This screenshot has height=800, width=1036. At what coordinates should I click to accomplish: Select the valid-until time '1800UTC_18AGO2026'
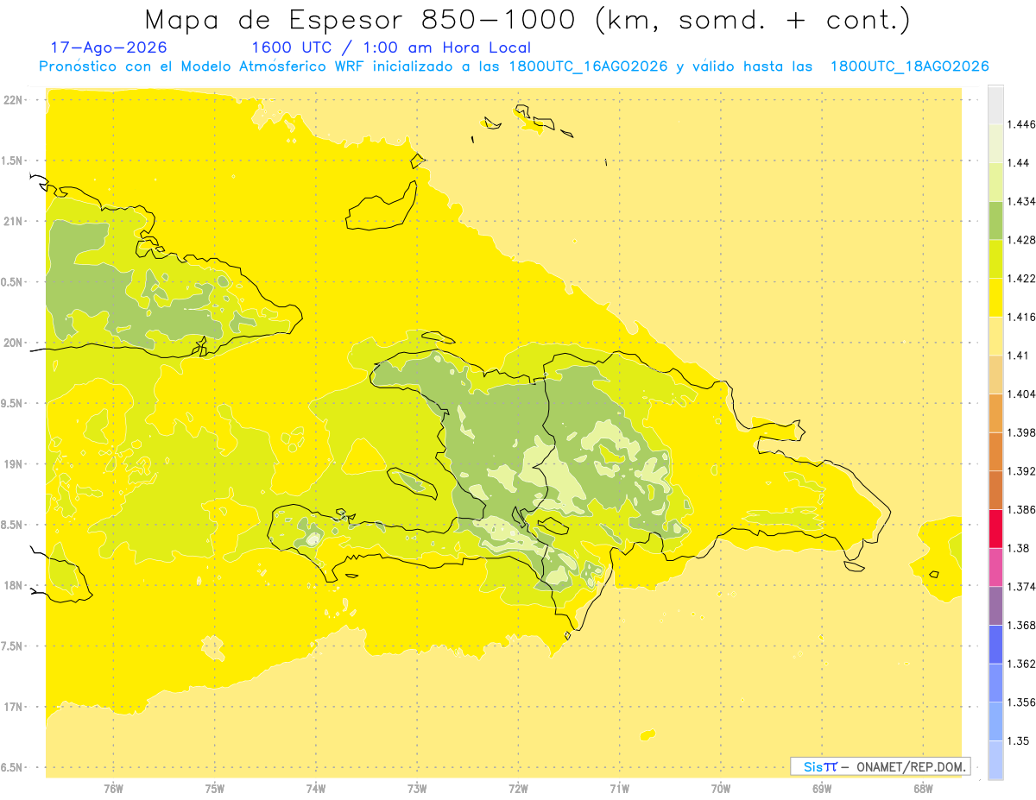pos(909,66)
